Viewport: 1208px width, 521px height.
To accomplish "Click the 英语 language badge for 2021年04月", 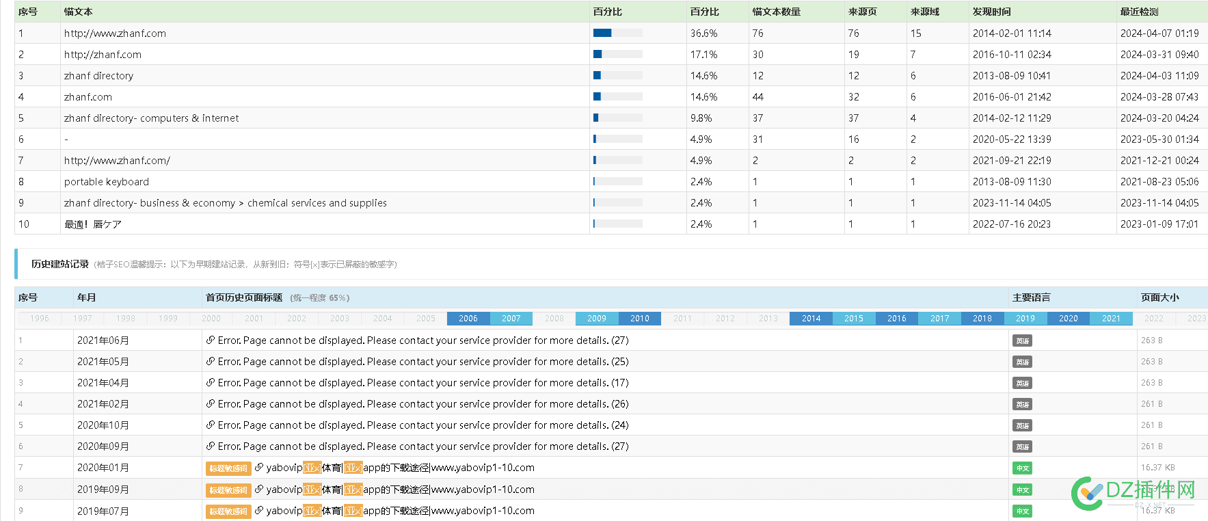I will 1022,383.
